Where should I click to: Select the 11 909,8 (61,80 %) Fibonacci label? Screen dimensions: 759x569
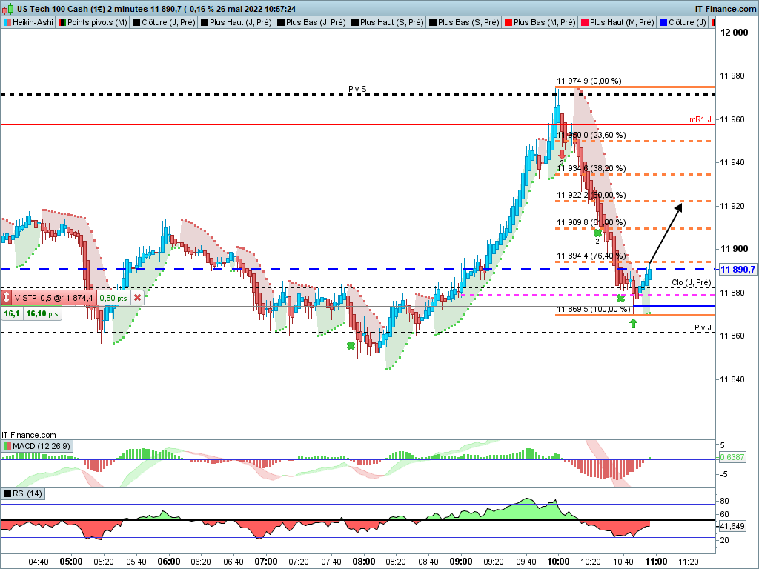tap(591, 222)
